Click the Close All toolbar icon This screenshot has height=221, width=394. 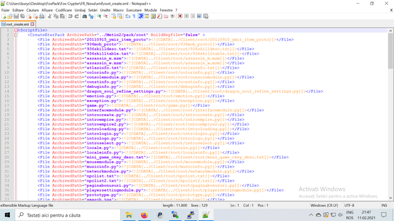click(x=36, y=17)
